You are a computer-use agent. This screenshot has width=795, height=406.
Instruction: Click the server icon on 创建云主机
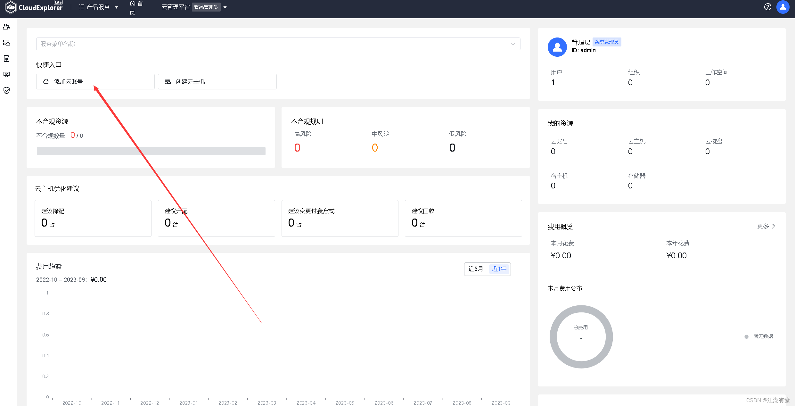click(x=168, y=81)
